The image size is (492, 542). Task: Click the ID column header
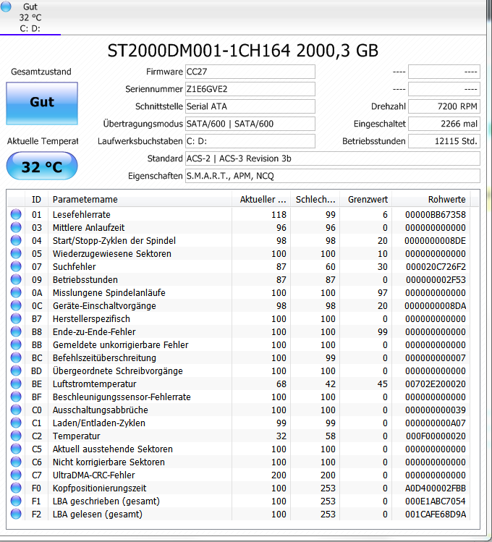36,200
